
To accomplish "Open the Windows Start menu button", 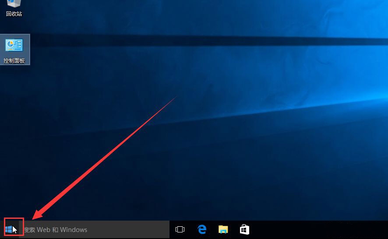I will click(9, 229).
